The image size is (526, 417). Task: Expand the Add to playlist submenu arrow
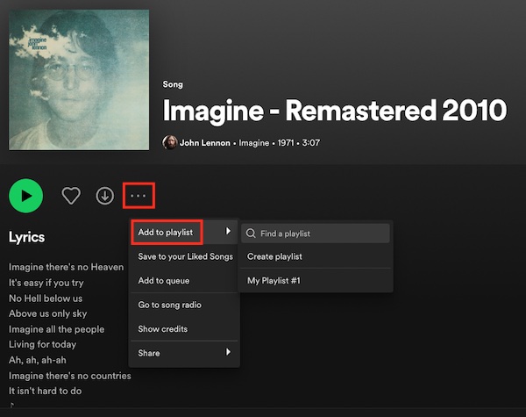click(229, 232)
